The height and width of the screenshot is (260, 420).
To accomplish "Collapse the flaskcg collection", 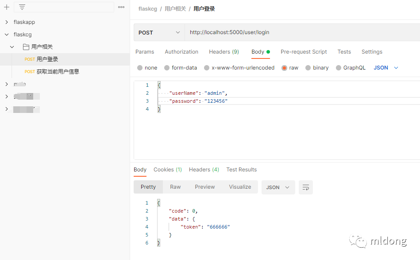I will (x=7, y=35).
